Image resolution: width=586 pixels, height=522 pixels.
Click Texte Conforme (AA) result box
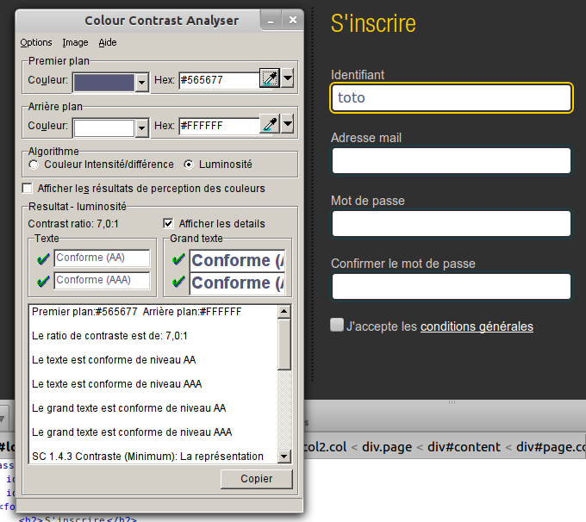(102, 258)
